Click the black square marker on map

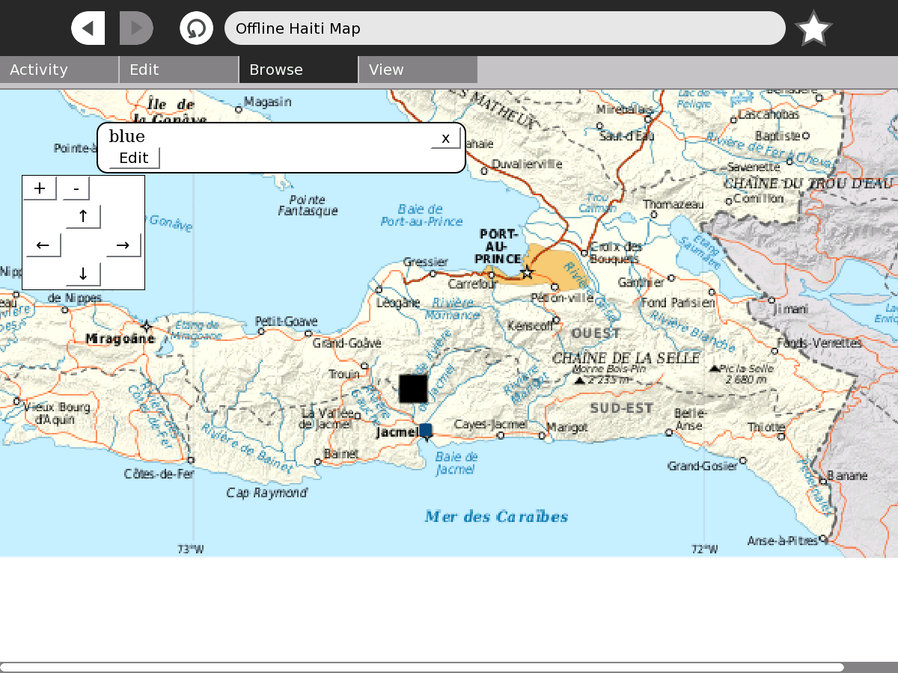[x=413, y=388]
